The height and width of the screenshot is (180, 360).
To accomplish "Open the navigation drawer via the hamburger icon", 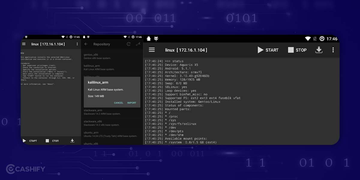I will pos(152,50).
